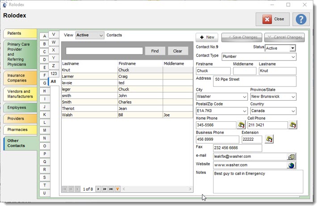Select the leger Chuck row
Screen dimensions: 320x209
point(127,89)
